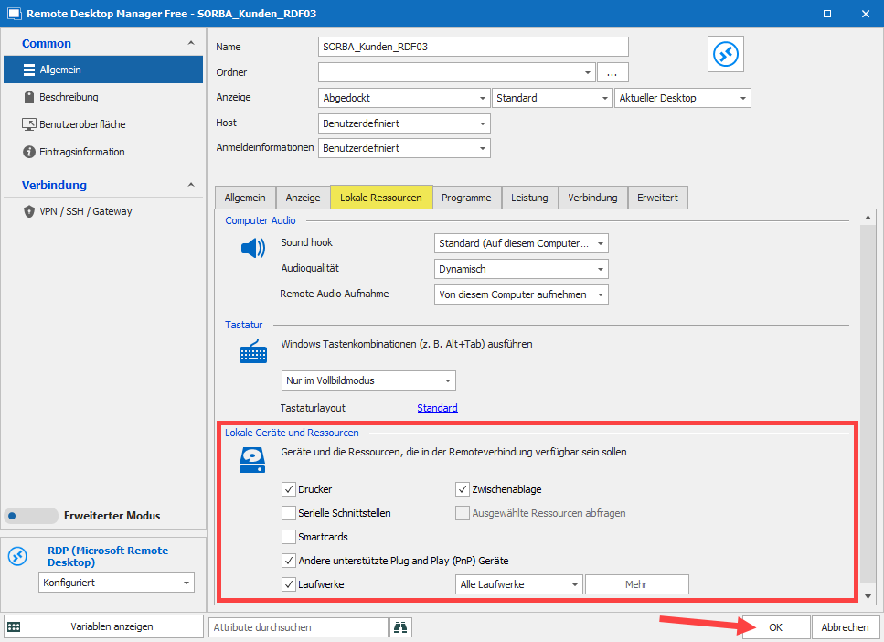
Task: Click the disk drive icon under Lokale Geräte
Action: (x=252, y=460)
